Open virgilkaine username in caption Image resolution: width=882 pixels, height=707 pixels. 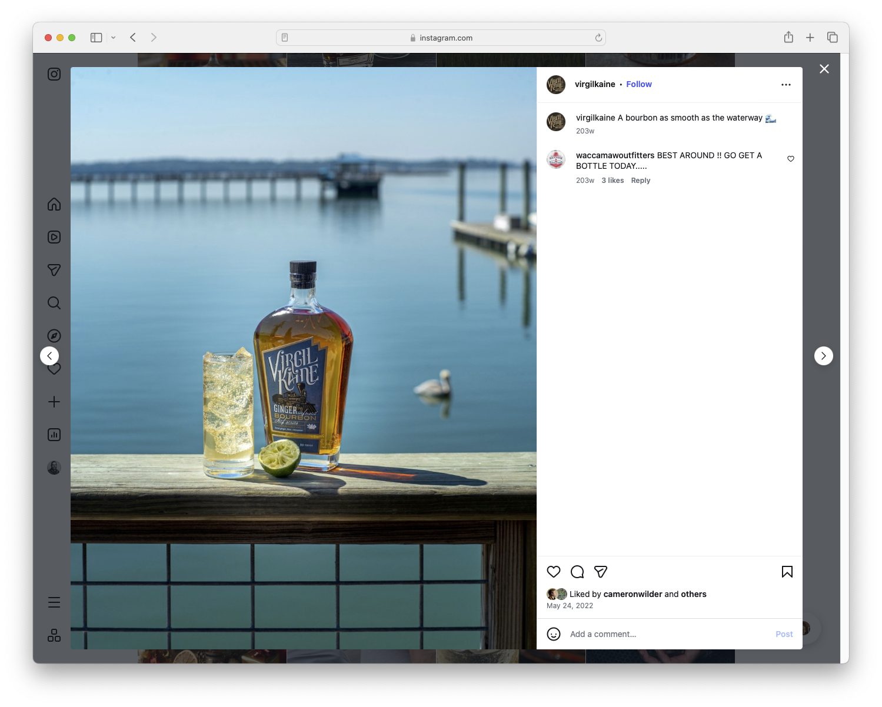click(x=595, y=118)
